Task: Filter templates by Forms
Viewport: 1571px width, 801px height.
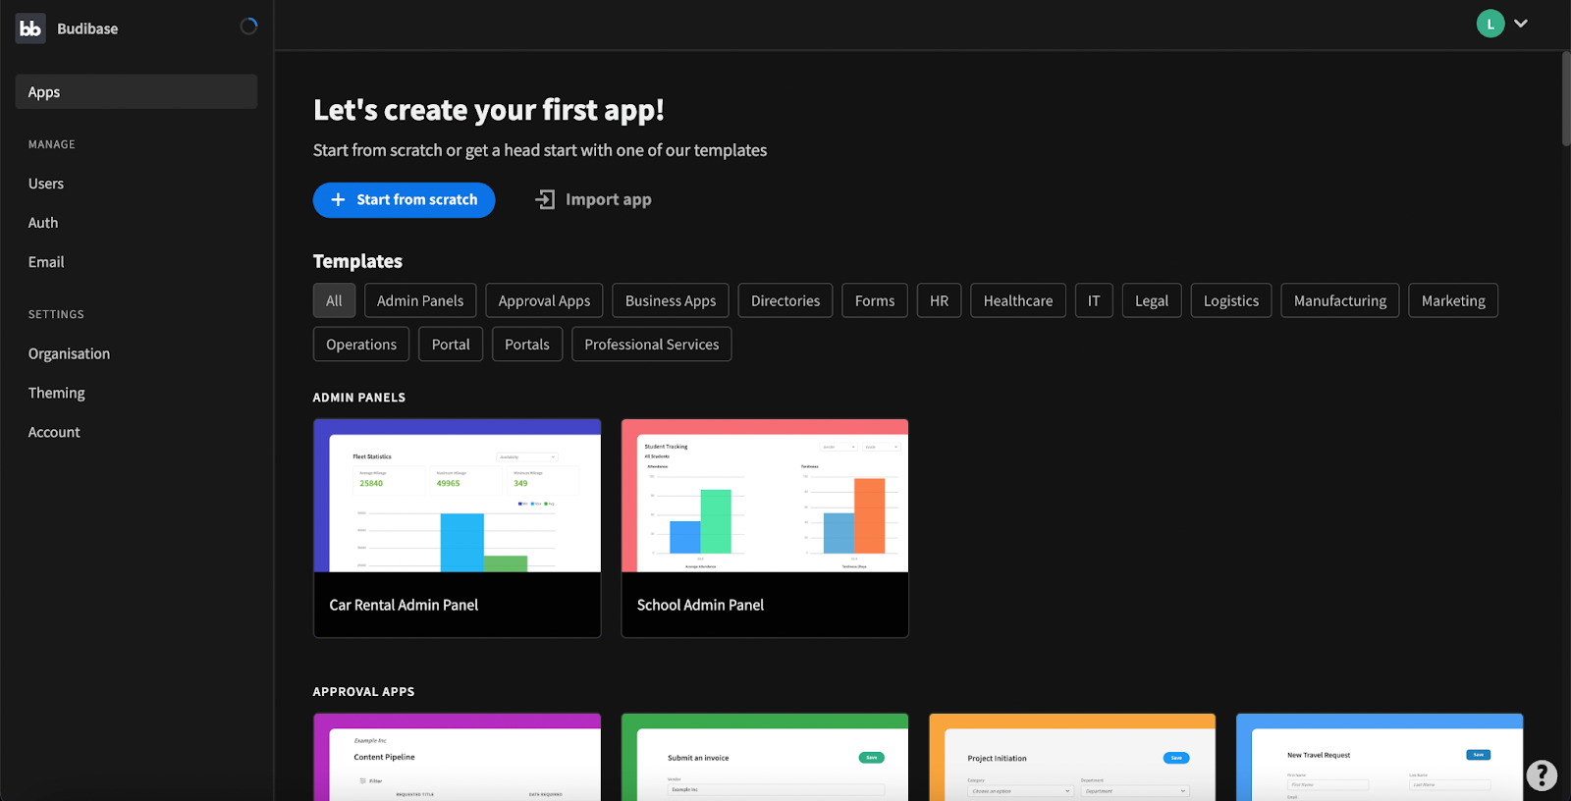Action: point(875,301)
